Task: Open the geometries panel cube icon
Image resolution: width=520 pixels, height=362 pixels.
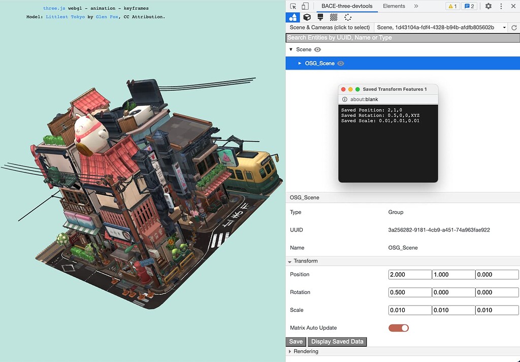Action: pos(307,17)
